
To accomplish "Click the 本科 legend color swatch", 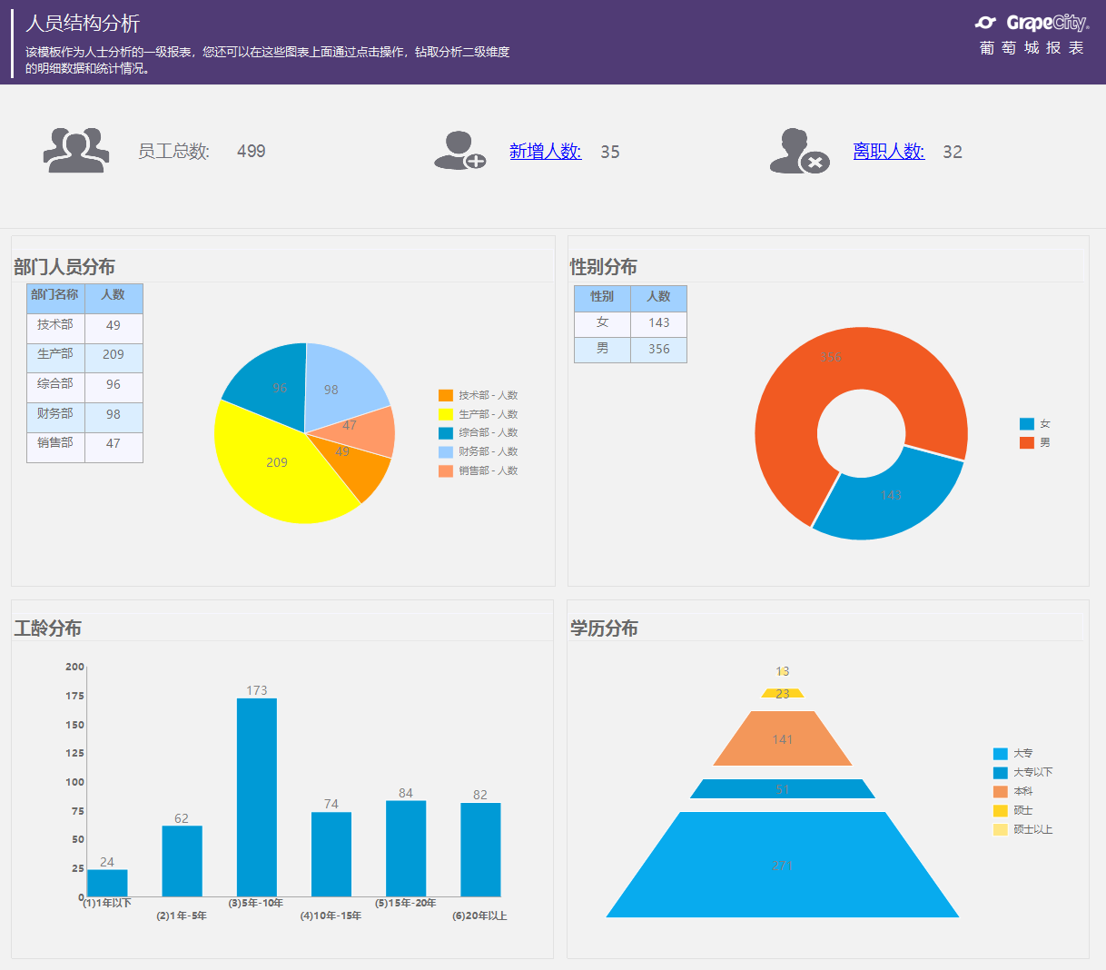I will pos(1000,791).
